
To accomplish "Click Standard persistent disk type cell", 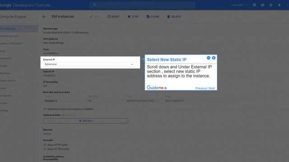I will tap(140, 101).
